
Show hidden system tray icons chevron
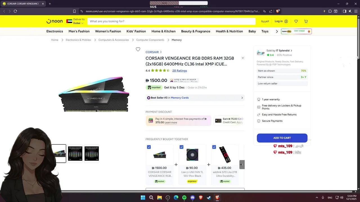click(x=317, y=198)
